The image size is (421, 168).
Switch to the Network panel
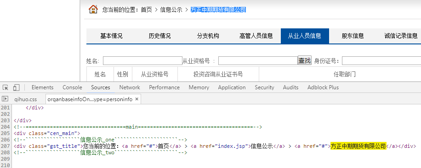(x=130, y=87)
